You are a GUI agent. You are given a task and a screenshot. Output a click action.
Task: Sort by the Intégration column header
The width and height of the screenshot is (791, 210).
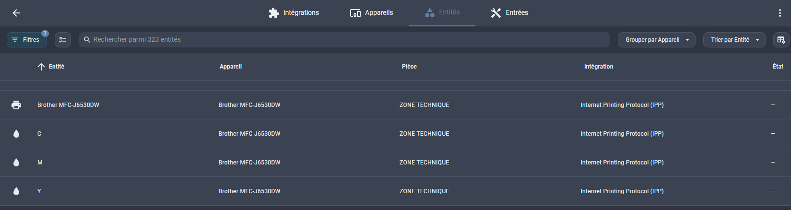[x=599, y=67]
